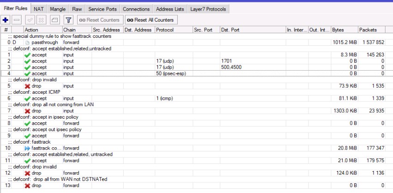Viewport: 393px width, 193px height.
Task: Click fasttrack arrow icon of rule 10
Action: pyautogui.click(x=27, y=148)
